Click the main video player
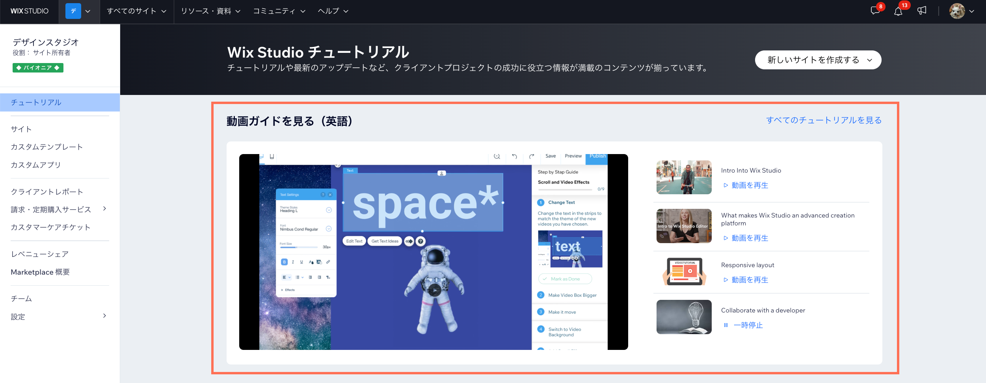986x383 pixels. 433,252
